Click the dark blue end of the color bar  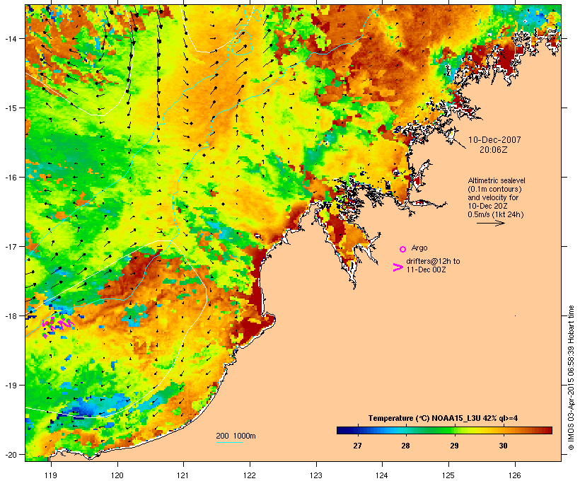342,430
